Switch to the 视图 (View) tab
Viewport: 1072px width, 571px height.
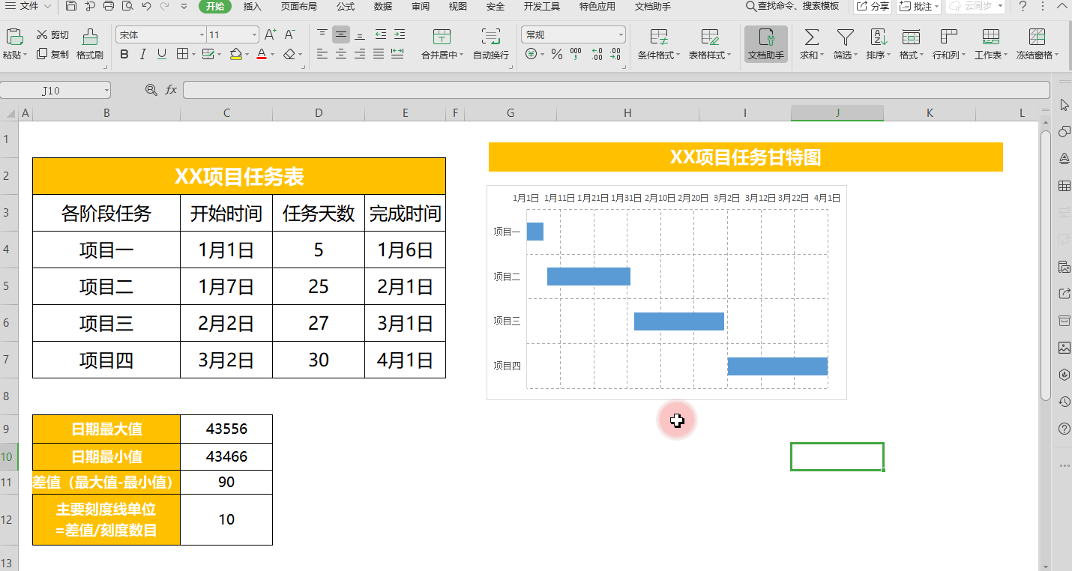pos(458,7)
